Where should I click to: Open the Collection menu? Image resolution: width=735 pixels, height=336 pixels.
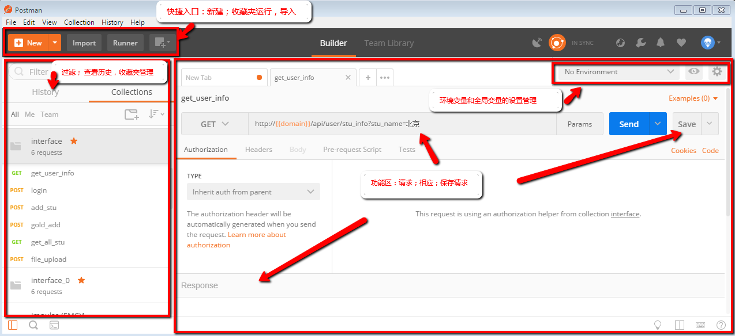click(79, 22)
